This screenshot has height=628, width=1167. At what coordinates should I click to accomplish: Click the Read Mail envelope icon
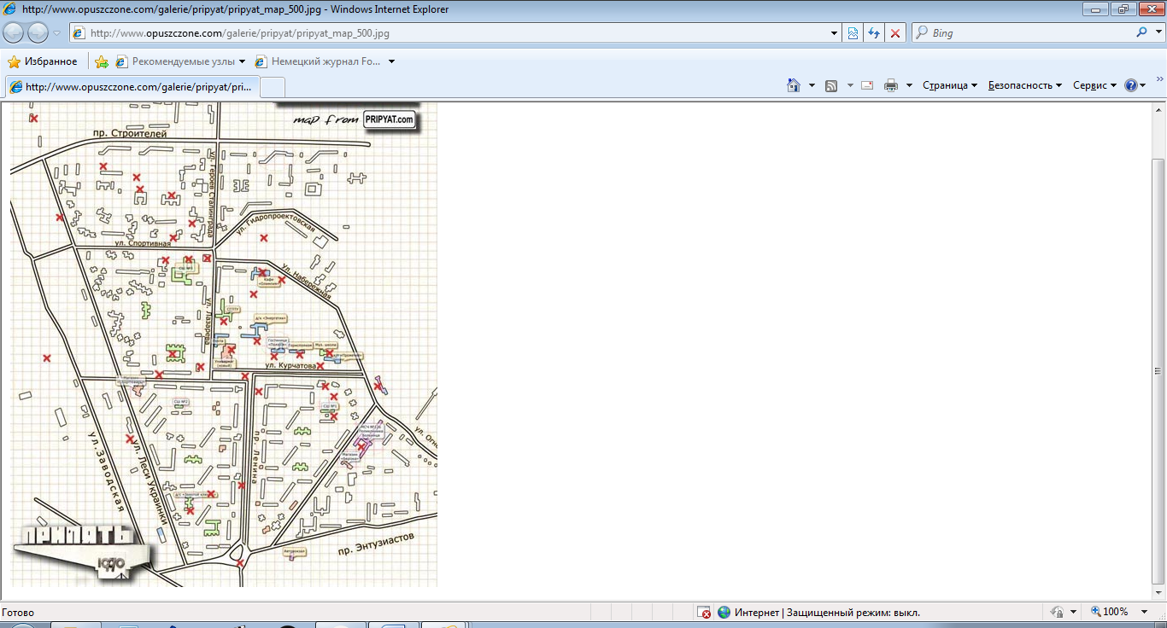coord(867,85)
